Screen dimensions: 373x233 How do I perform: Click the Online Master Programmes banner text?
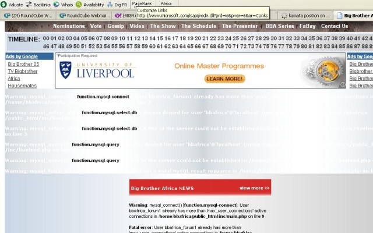(x=219, y=66)
